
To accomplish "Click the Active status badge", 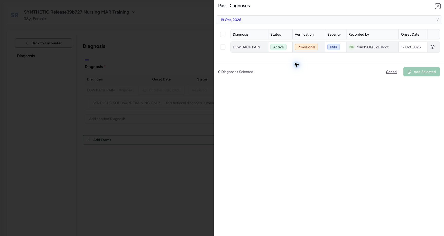I will 278,47.
